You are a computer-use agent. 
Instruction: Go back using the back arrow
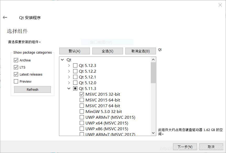[x=5, y=18]
